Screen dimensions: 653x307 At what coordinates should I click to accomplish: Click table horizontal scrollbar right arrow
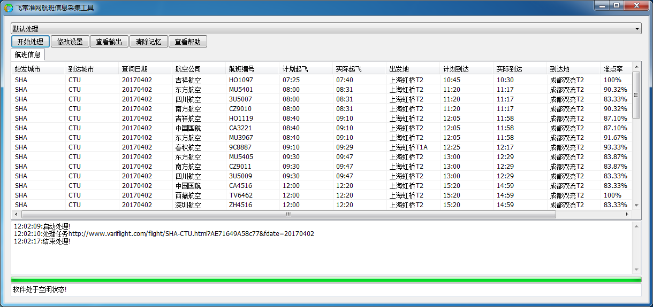coord(627,214)
